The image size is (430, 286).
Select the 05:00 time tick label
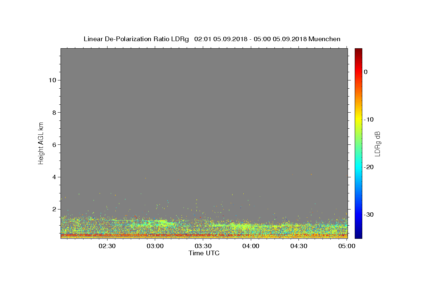347,246
